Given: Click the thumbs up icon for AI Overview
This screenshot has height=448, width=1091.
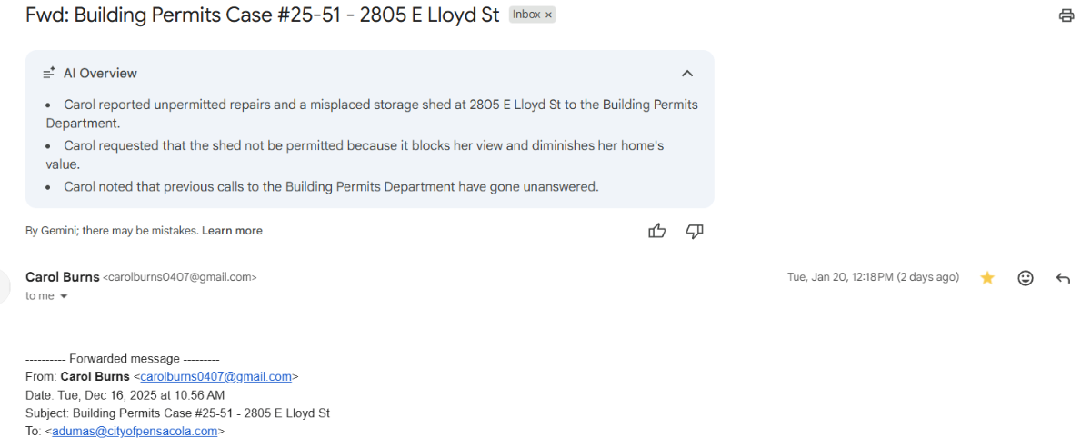Looking at the screenshot, I should [656, 231].
